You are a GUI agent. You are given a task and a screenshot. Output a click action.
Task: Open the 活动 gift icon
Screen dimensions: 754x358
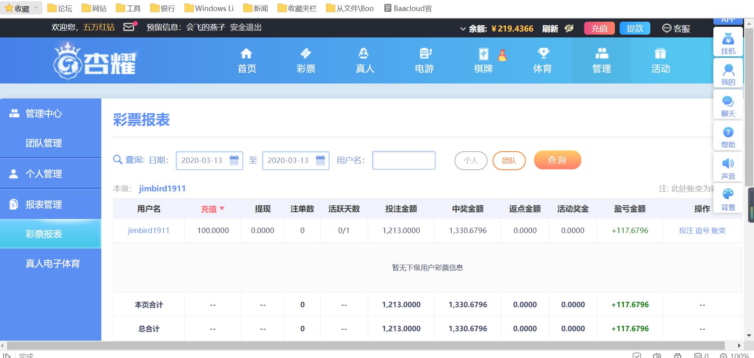(660, 54)
